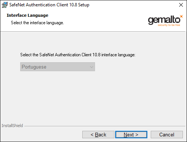Select the word Portuguese in the combo box
Viewport: 187px width, 142px height.
click(34, 67)
